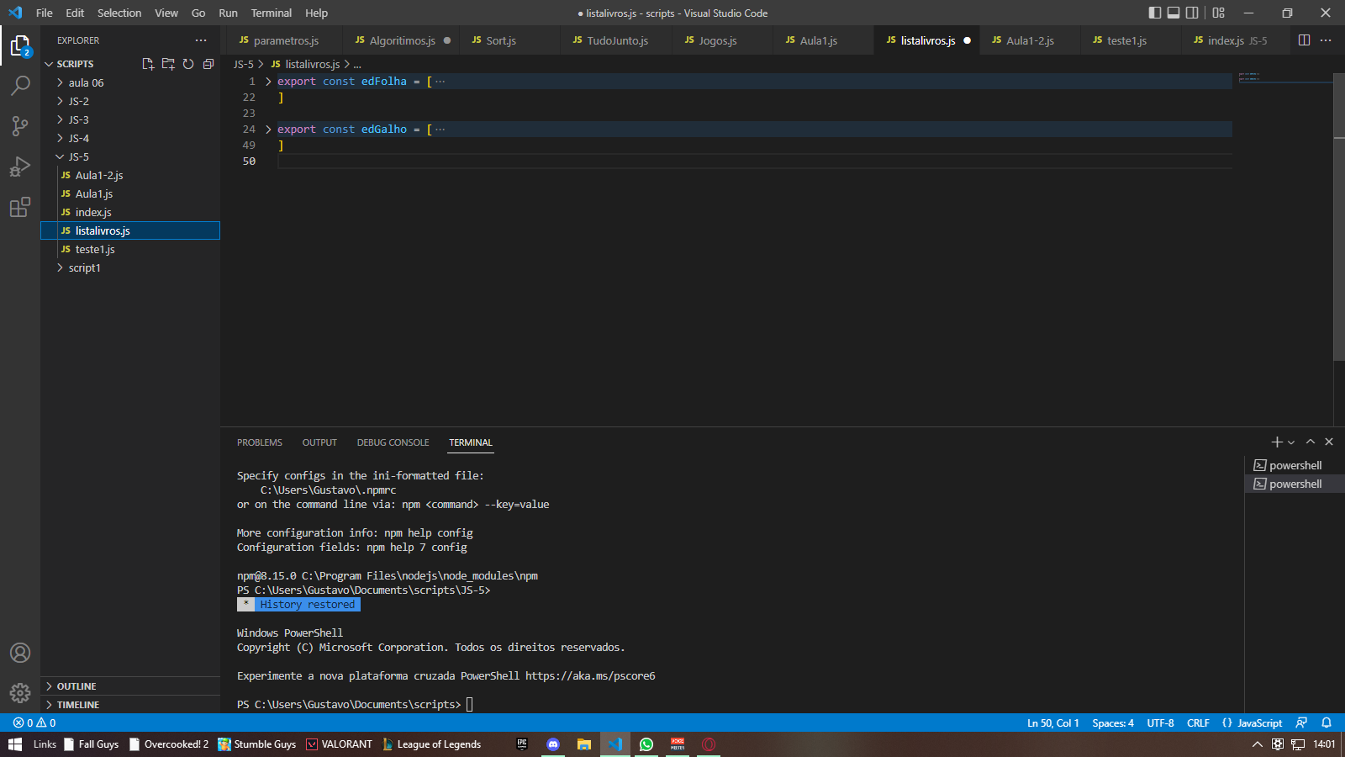
Task: Split the editor to the right
Action: pyautogui.click(x=1304, y=40)
